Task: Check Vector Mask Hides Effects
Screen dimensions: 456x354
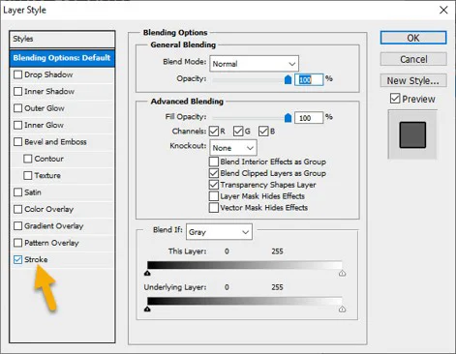Action: pyautogui.click(x=214, y=208)
